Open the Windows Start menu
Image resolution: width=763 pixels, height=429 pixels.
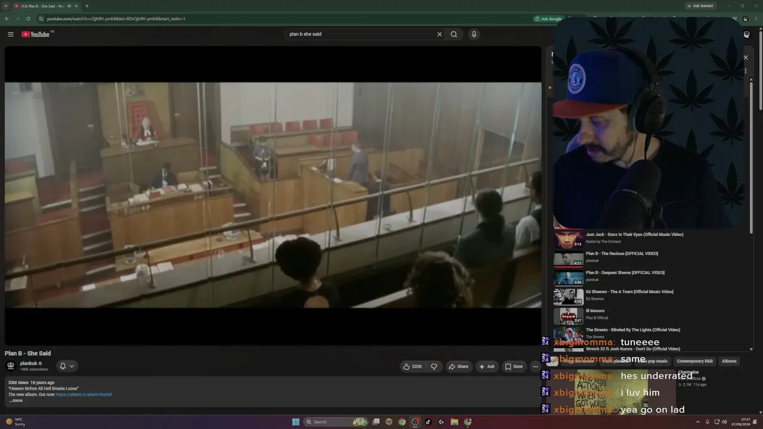pos(296,422)
